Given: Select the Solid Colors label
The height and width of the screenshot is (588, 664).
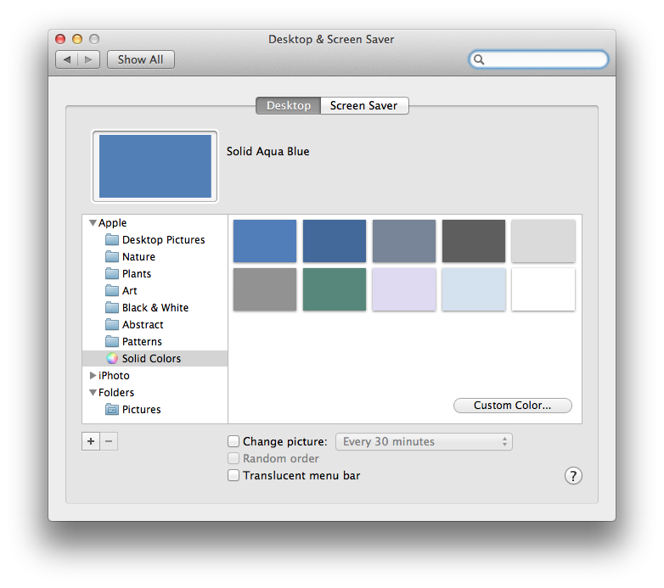Looking at the screenshot, I should click(x=151, y=358).
